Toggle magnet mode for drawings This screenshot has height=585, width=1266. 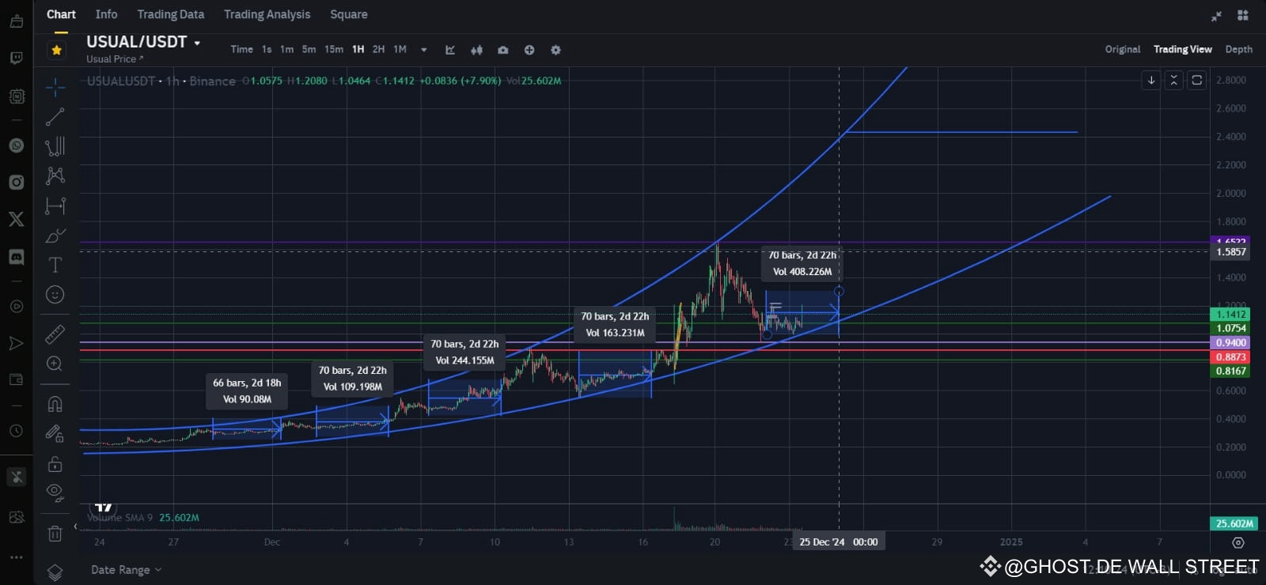tap(55, 404)
